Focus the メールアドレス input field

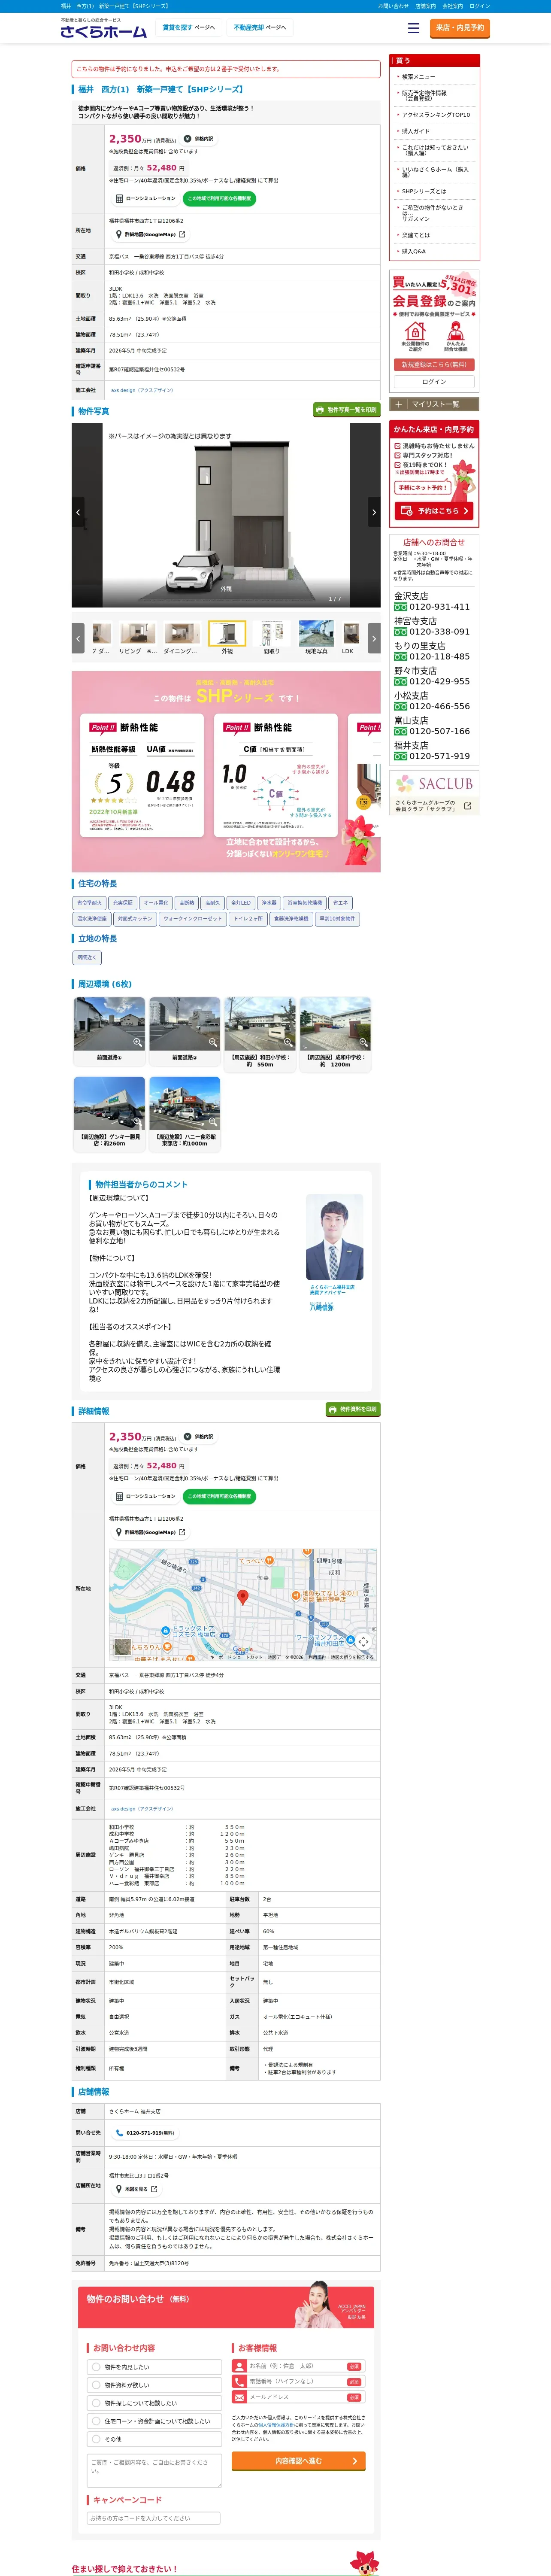click(299, 2397)
